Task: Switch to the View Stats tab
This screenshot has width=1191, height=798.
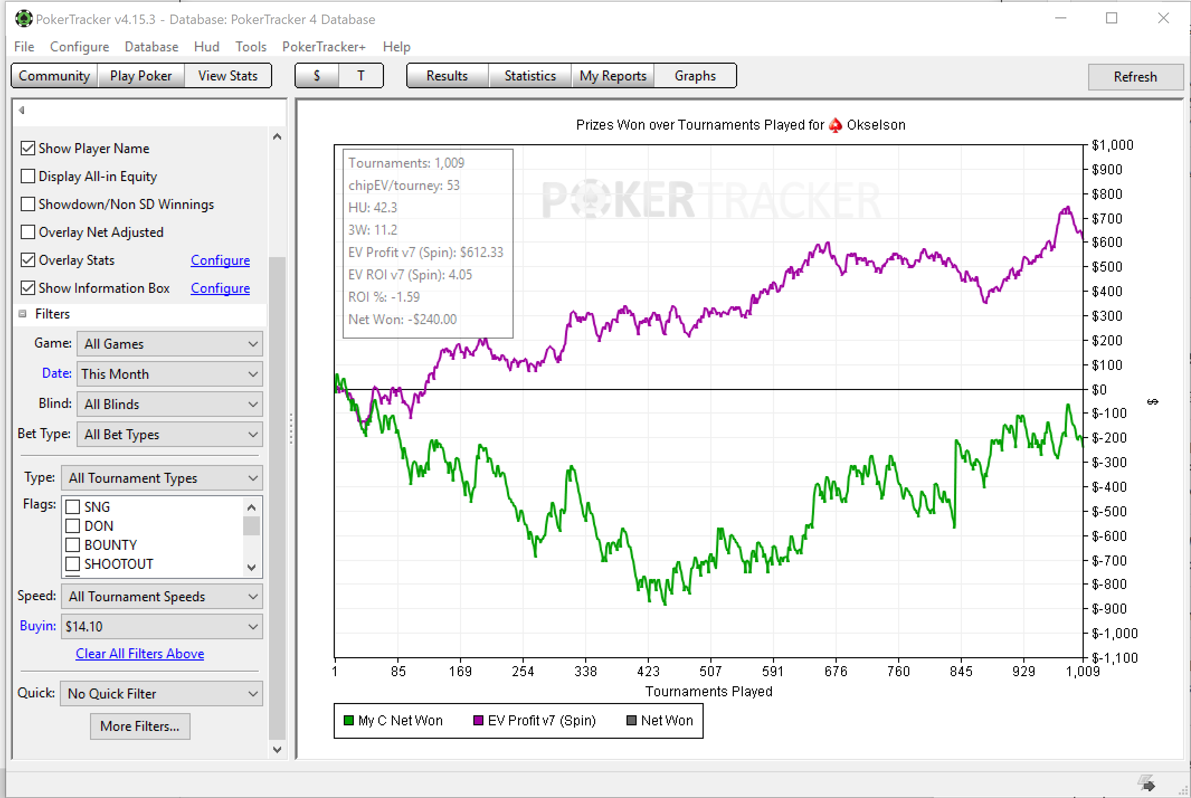Action: (x=228, y=76)
